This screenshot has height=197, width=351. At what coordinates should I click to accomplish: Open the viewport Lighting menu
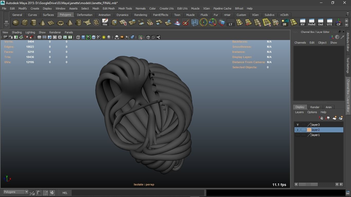[x=30, y=32]
